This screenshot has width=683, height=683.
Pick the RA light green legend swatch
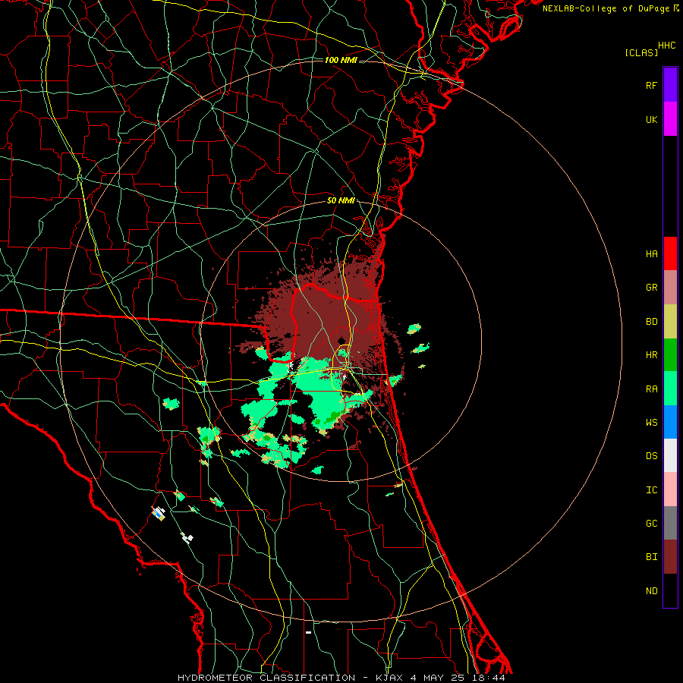(x=670, y=389)
